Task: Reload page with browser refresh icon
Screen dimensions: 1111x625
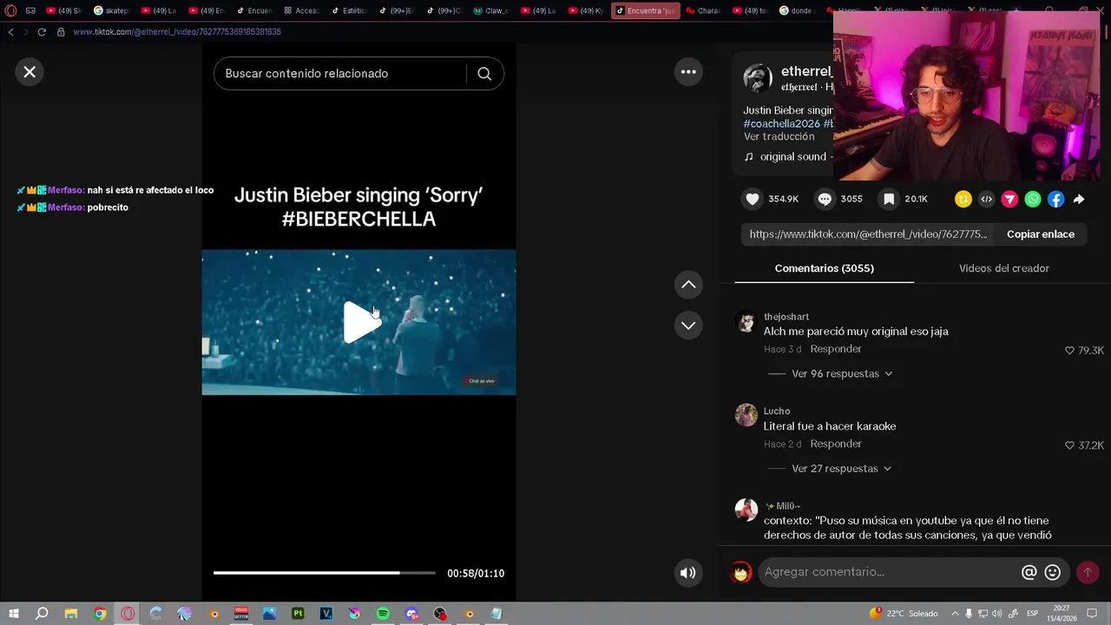Action: 41,32
